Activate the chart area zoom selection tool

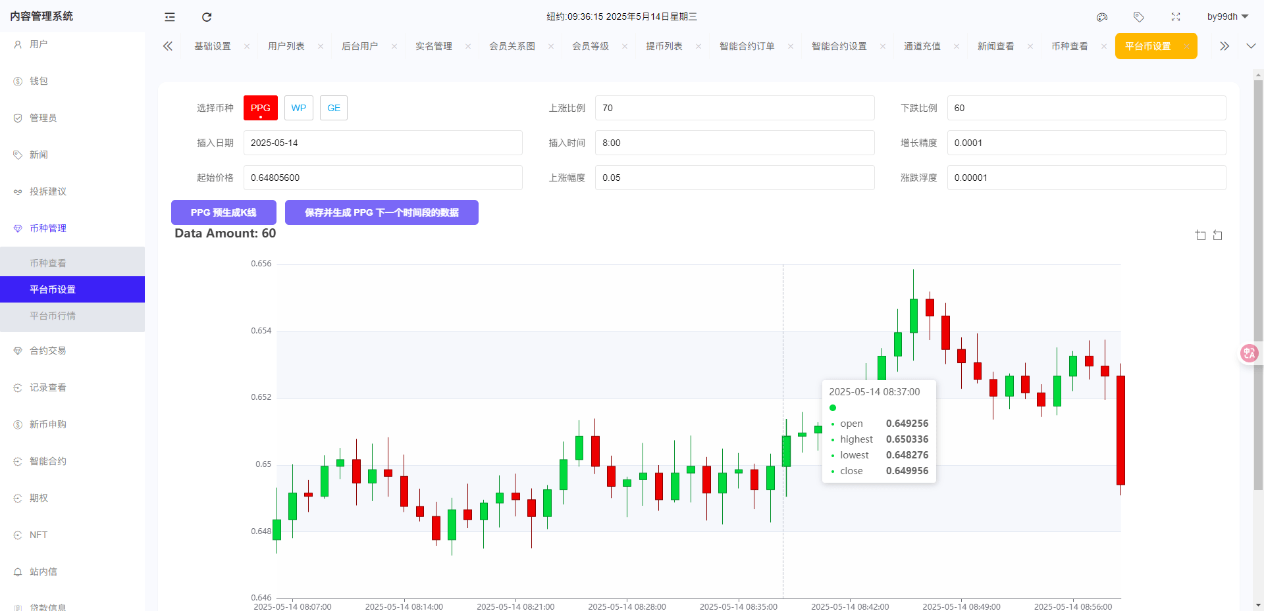(1199, 235)
